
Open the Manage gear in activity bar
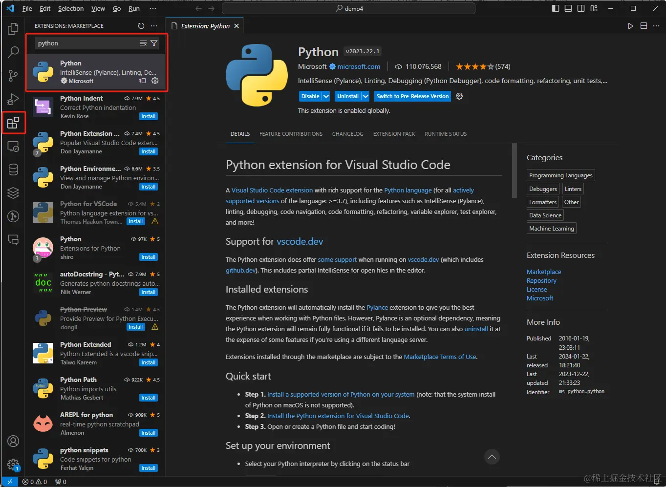13,465
